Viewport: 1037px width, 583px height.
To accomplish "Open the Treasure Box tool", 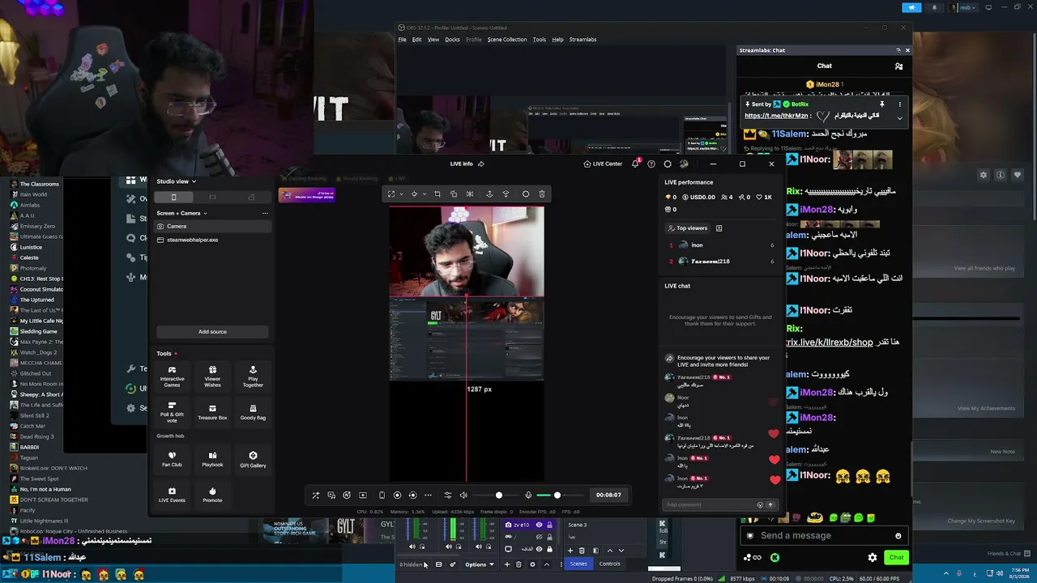I will pyautogui.click(x=212, y=412).
